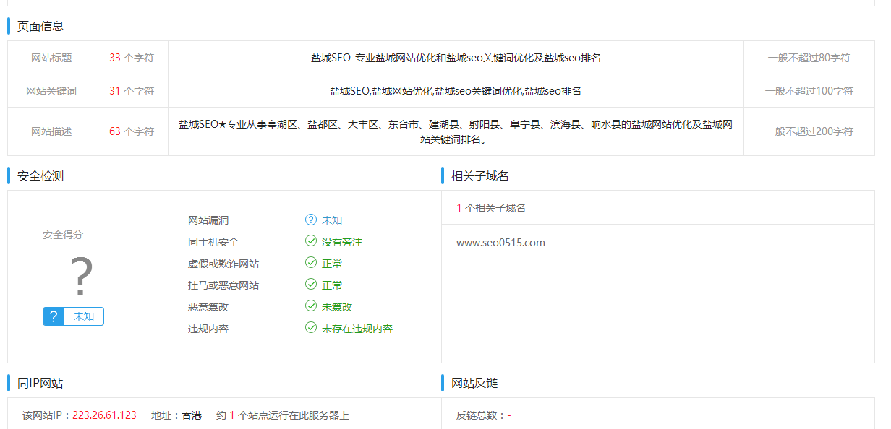Viewport: 891px width, 429px height.
Task: Click green check icon for 违规内容
Action: pyautogui.click(x=311, y=329)
